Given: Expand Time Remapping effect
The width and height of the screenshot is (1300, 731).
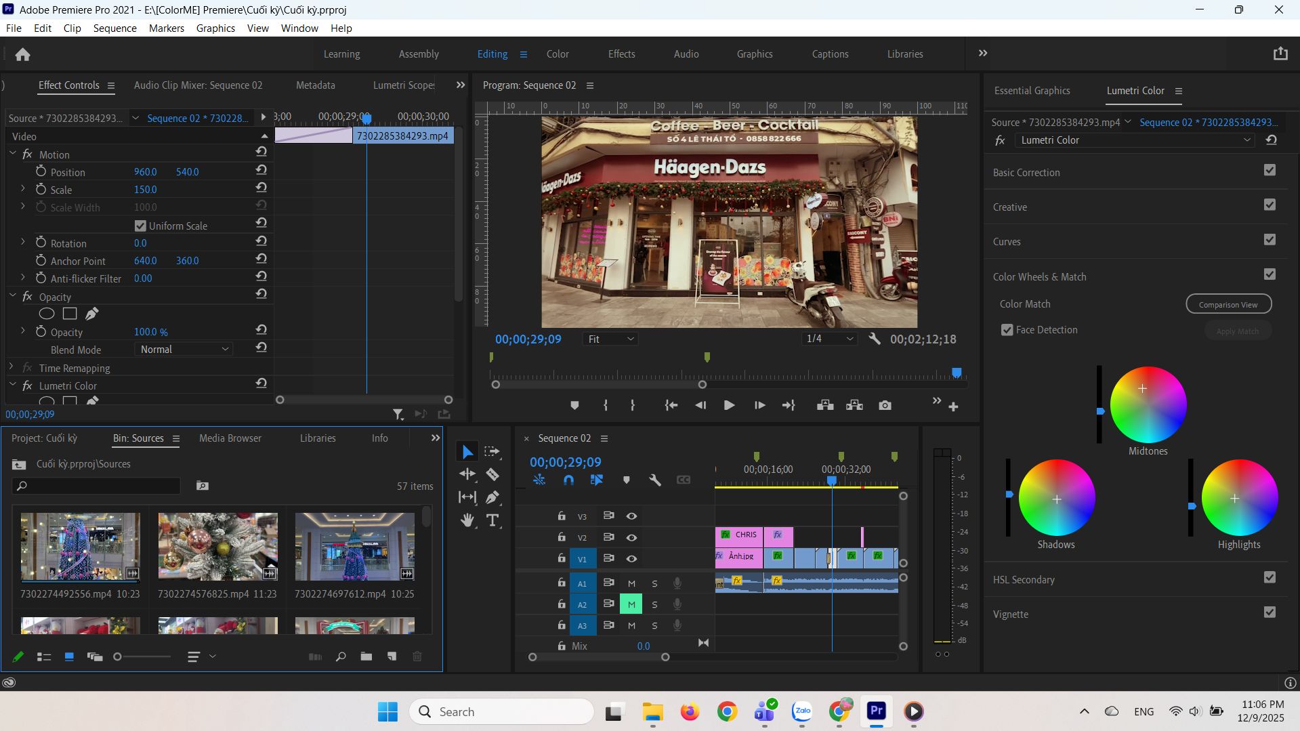Looking at the screenshot, I should [x=12, y=367].
